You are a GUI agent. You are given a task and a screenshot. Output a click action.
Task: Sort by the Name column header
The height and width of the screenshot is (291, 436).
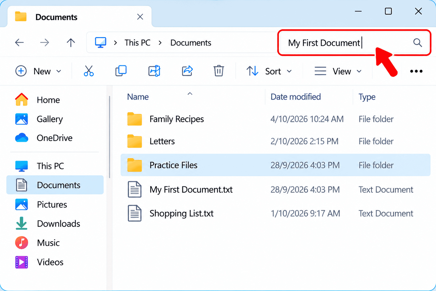point(138,97)
